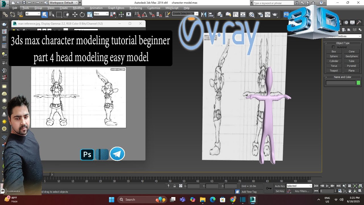Toggle the Keyboard Shortcut Override button
This screenshot has width=364, height=205.
129,14
